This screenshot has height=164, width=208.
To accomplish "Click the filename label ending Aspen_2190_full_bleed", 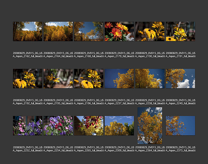I will (150, 55).
